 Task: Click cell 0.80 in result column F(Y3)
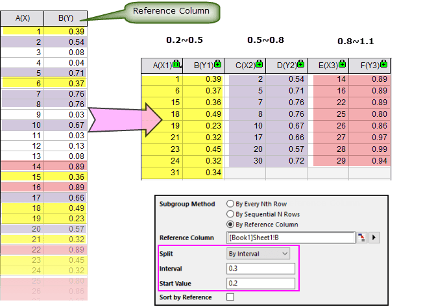tap(370, 114)
